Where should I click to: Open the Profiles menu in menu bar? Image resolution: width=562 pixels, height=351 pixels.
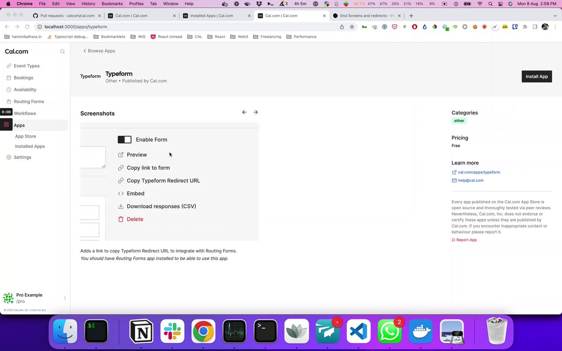136,4
